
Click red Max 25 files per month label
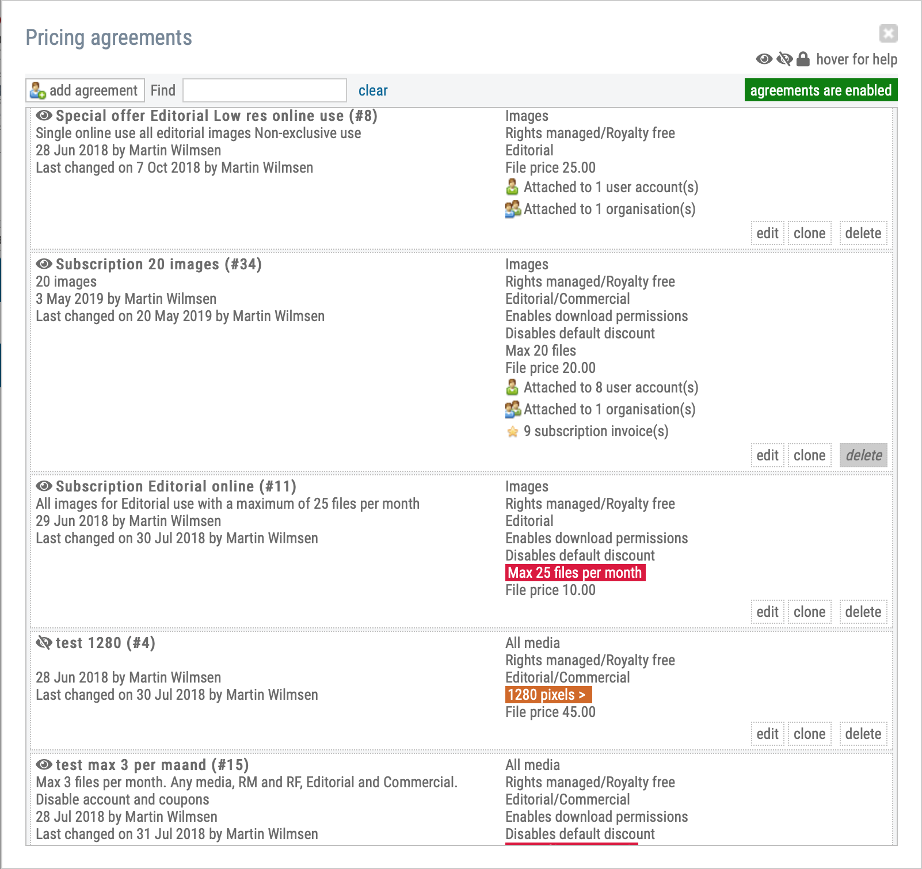[575, 573]
